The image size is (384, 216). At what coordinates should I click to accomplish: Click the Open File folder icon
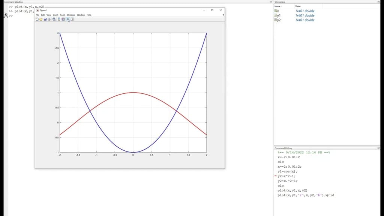[41, 19]
